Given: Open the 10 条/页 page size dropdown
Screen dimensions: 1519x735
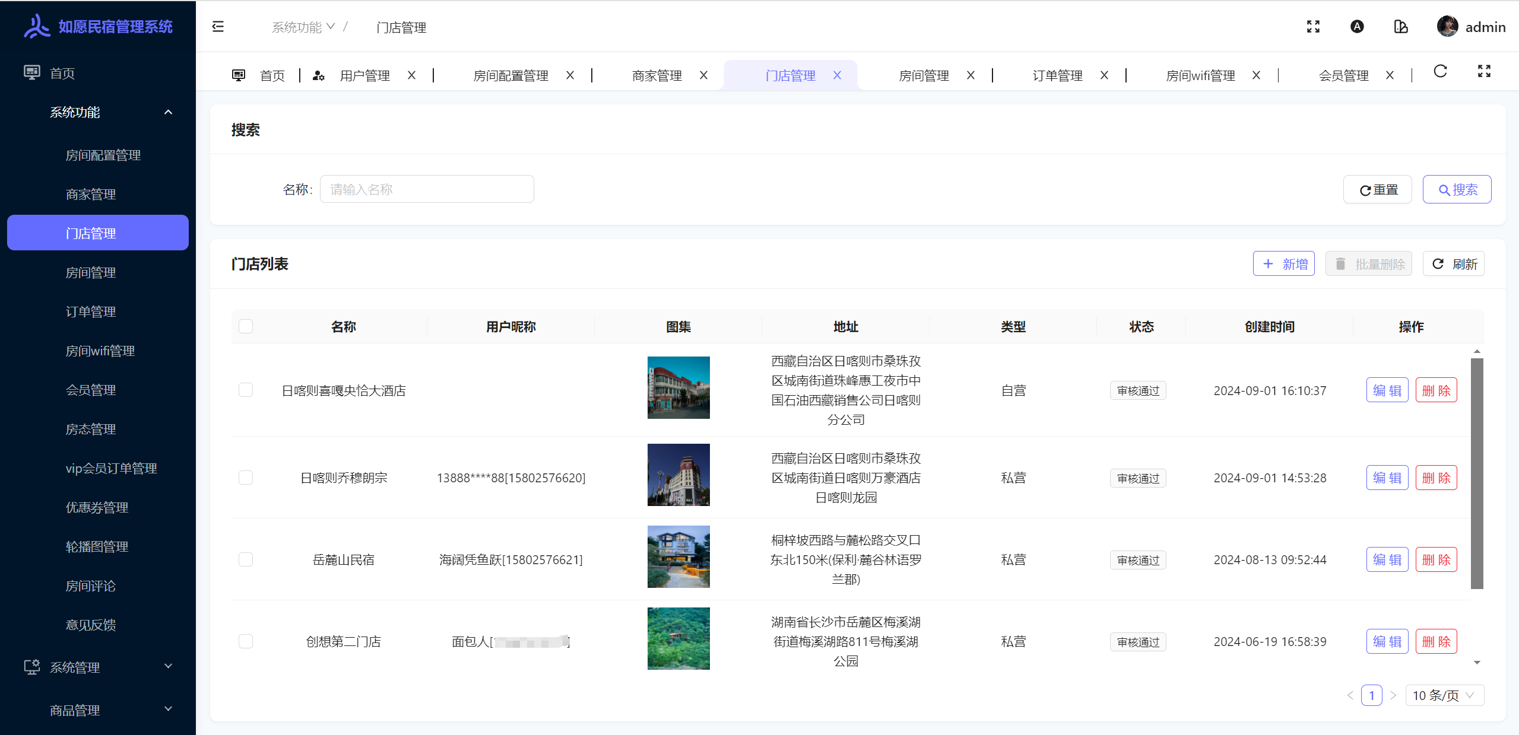Looking at the screenshot, I should coord(1444,695).
